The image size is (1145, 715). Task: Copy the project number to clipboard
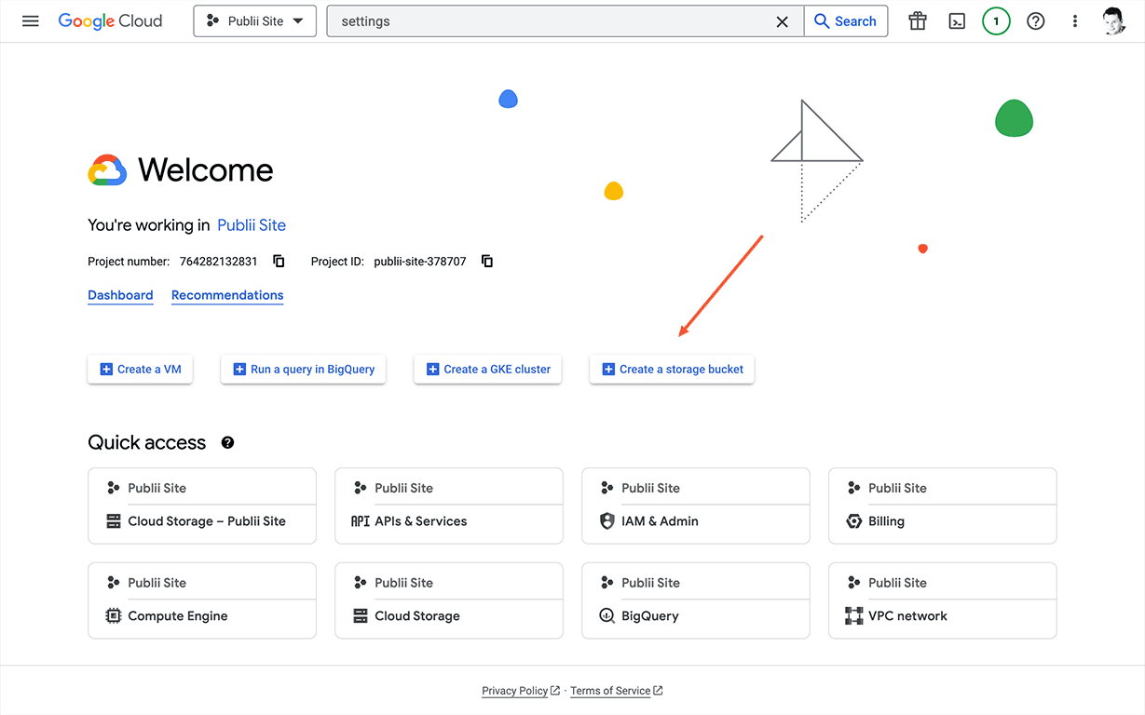(278, 261)
